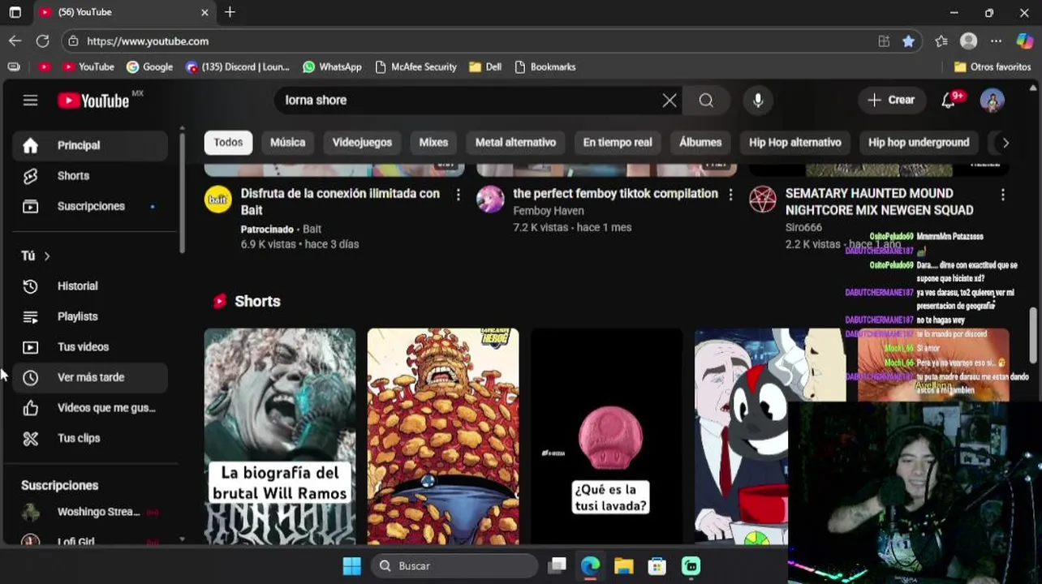Open Woshingo Stream subscription channel
The width and height of the screenshot is (1042, 584).
[x=89, y=512]
